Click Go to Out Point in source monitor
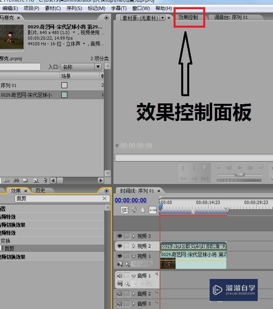Viewport: 273px width, 309px height. click(194, 178)
